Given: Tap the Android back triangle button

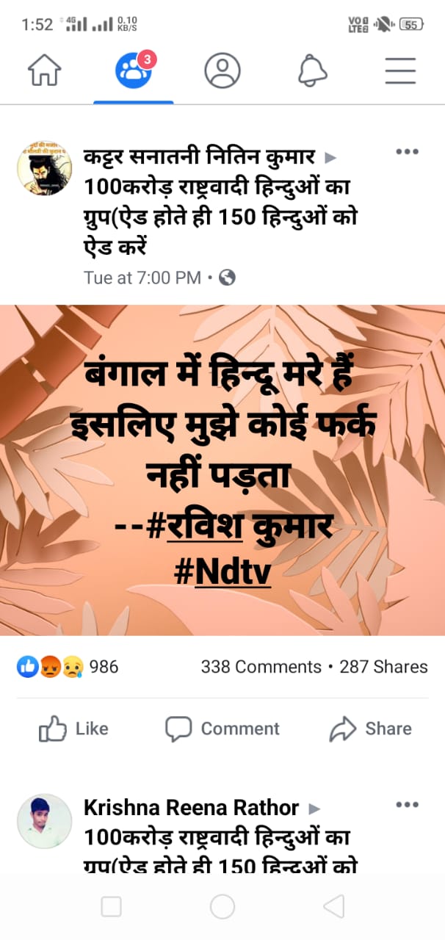Looking at the screenshot, I should [333, 907].
